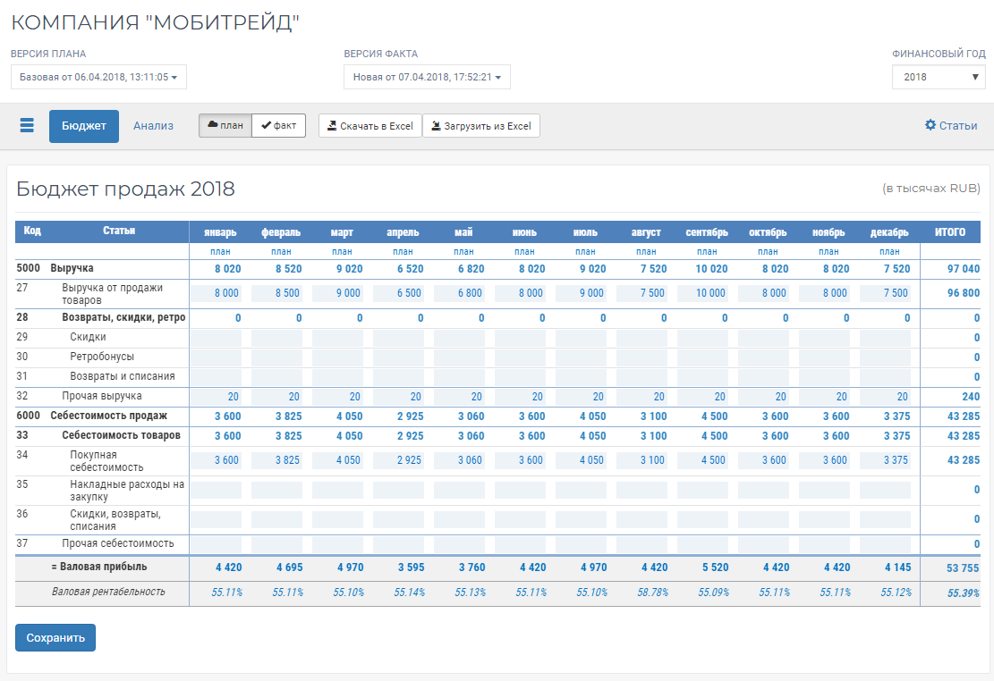Click the ИТОГО column header
The image size is (994, 681).
[950, 232]
